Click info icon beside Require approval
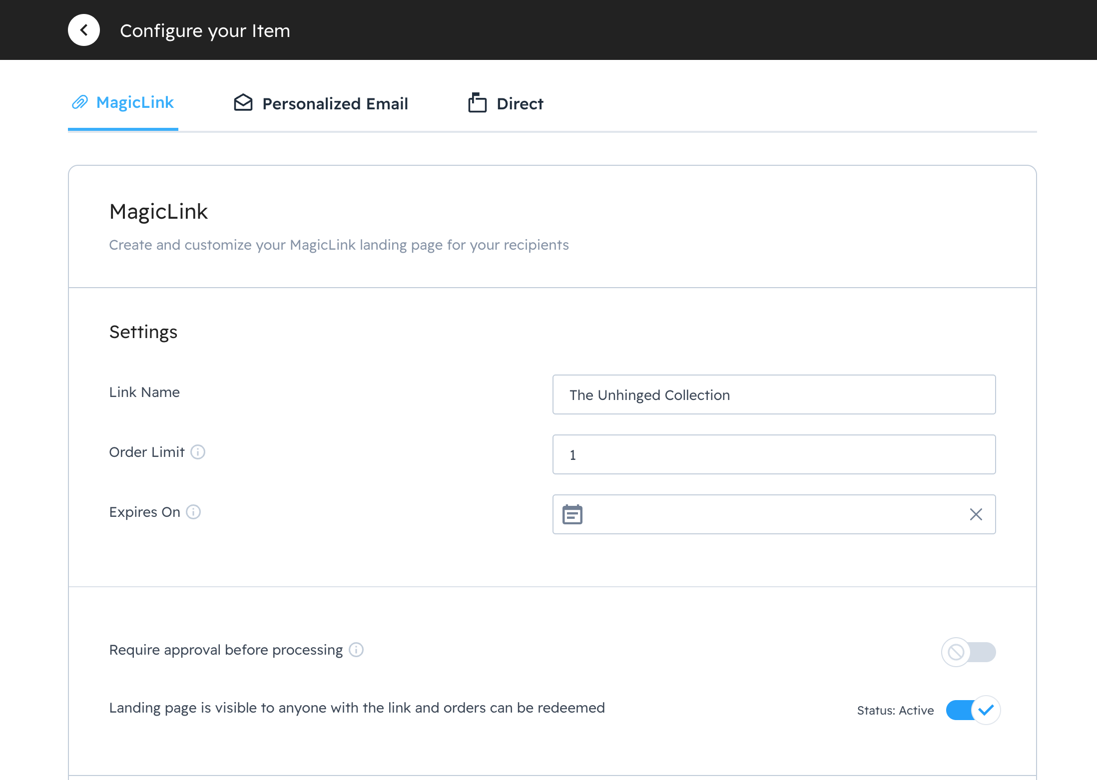1097x780 pixels. pyautogui.click(x=356, y=650)
